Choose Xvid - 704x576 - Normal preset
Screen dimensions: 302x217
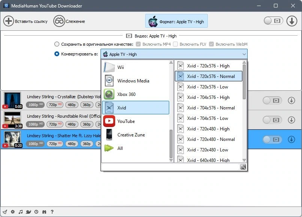coord(208,108)
